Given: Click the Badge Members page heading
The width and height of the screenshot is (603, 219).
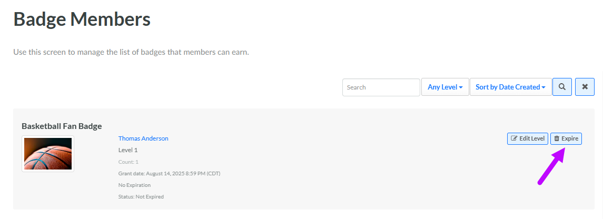Looking at the screenshot, I should pyautogui.click(x=82, y=19).
